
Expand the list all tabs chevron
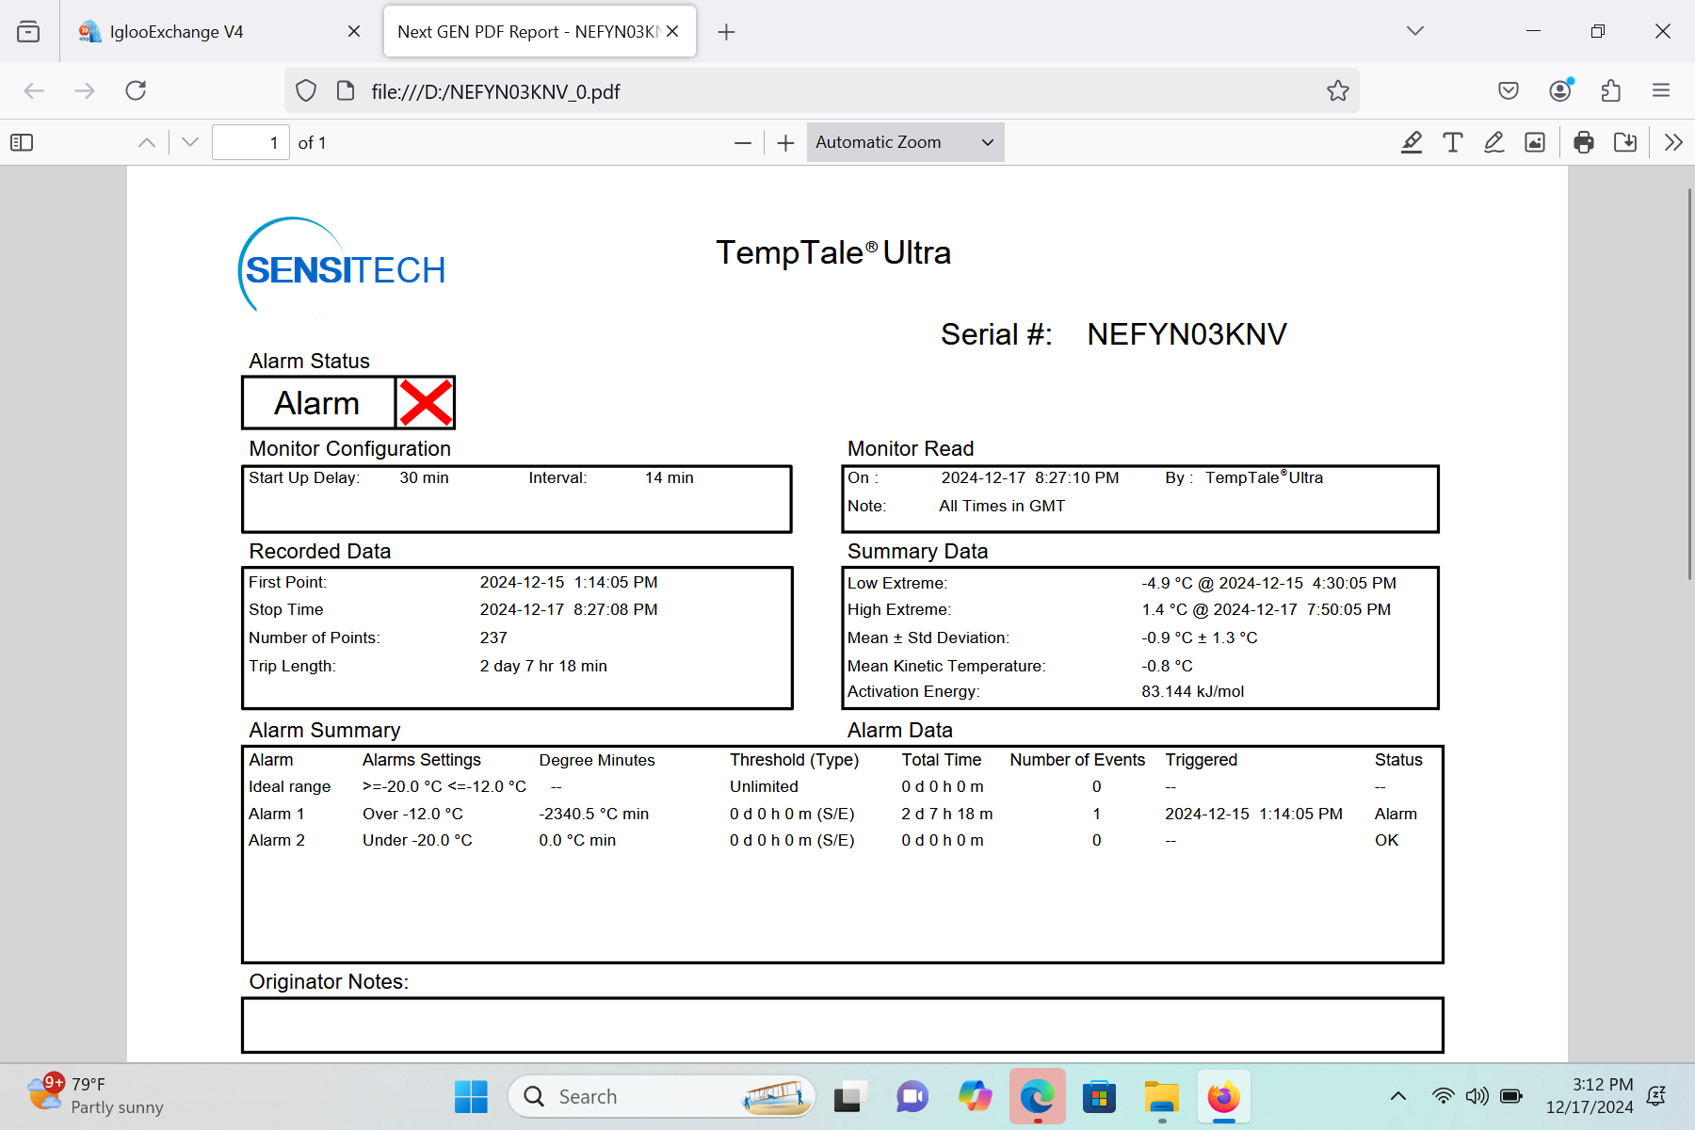point(1415,31)
